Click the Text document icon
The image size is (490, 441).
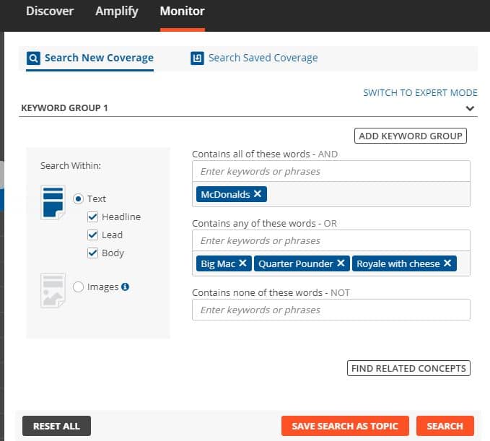(x=53, y=203)
